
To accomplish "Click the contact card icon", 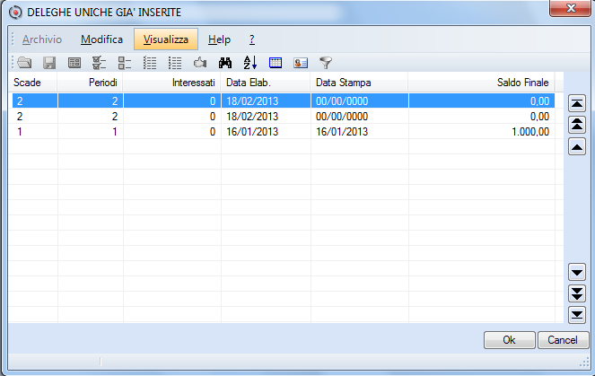I will click(301, 63).
